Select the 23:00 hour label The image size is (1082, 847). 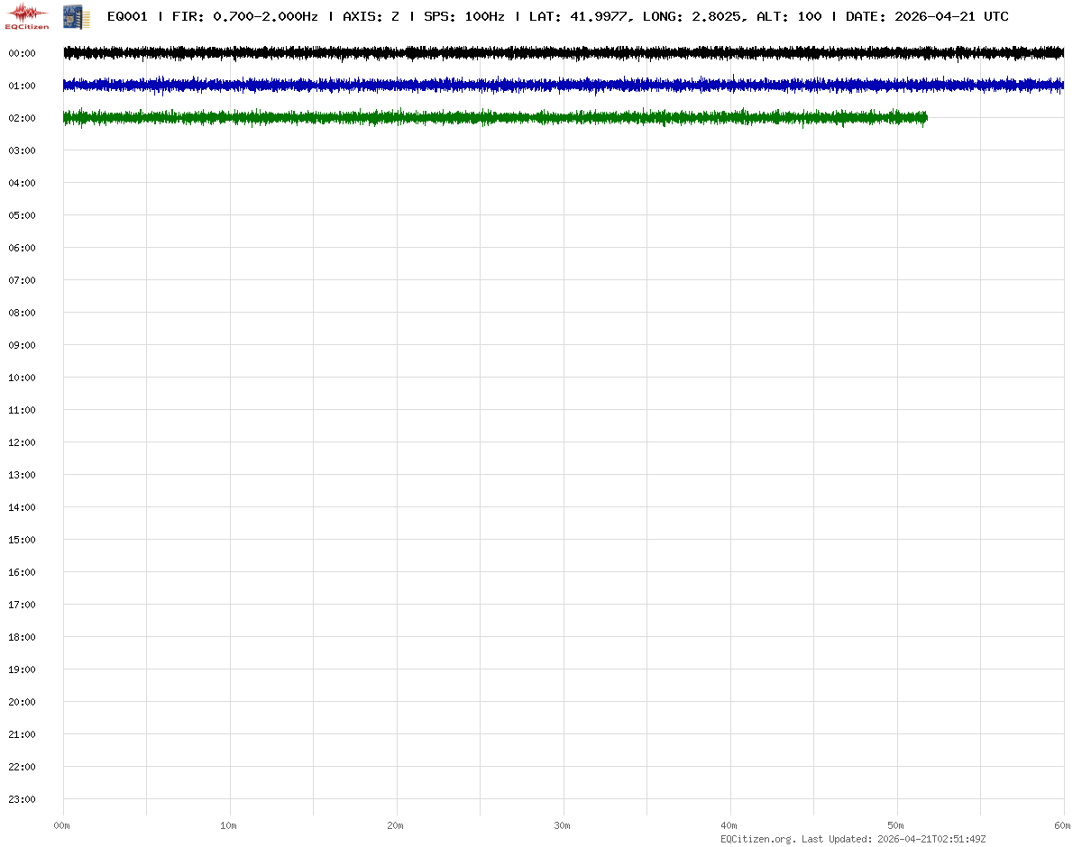(x=22, y=799)
